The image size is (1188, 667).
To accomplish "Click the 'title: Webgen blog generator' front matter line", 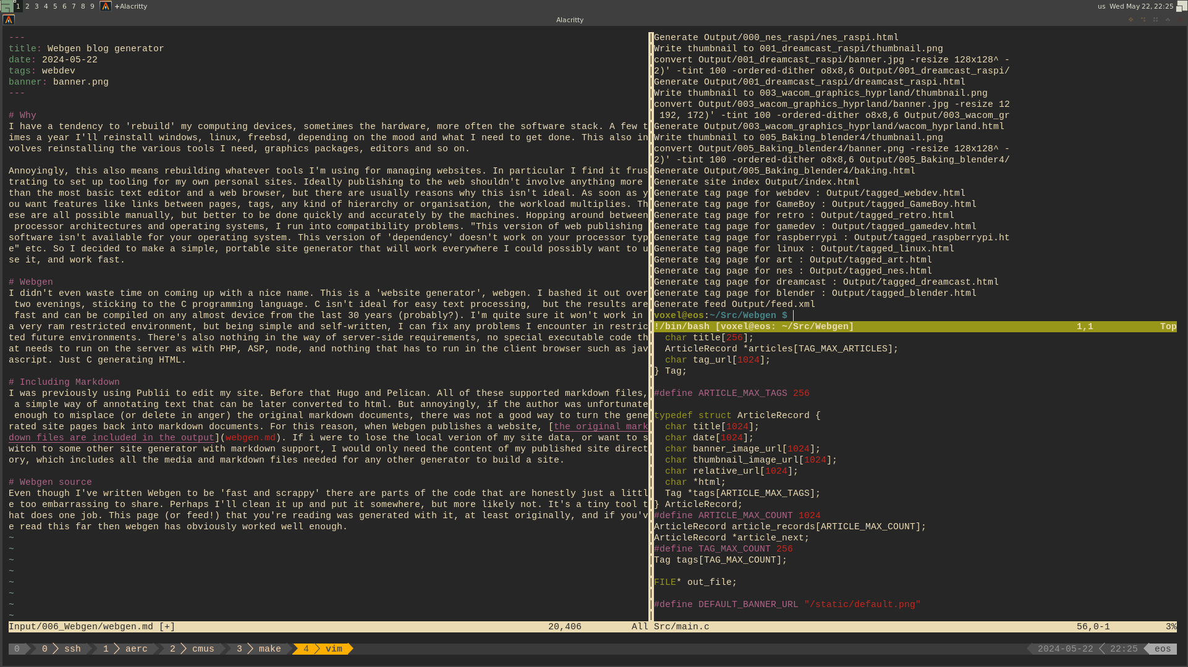I will pyautogui.click(x=87, y=49).
